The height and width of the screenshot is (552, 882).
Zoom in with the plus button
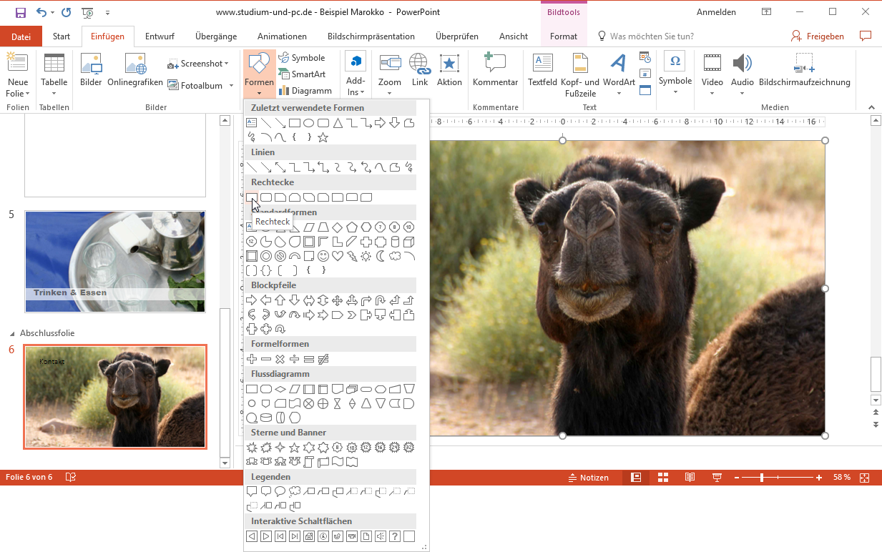818,478
